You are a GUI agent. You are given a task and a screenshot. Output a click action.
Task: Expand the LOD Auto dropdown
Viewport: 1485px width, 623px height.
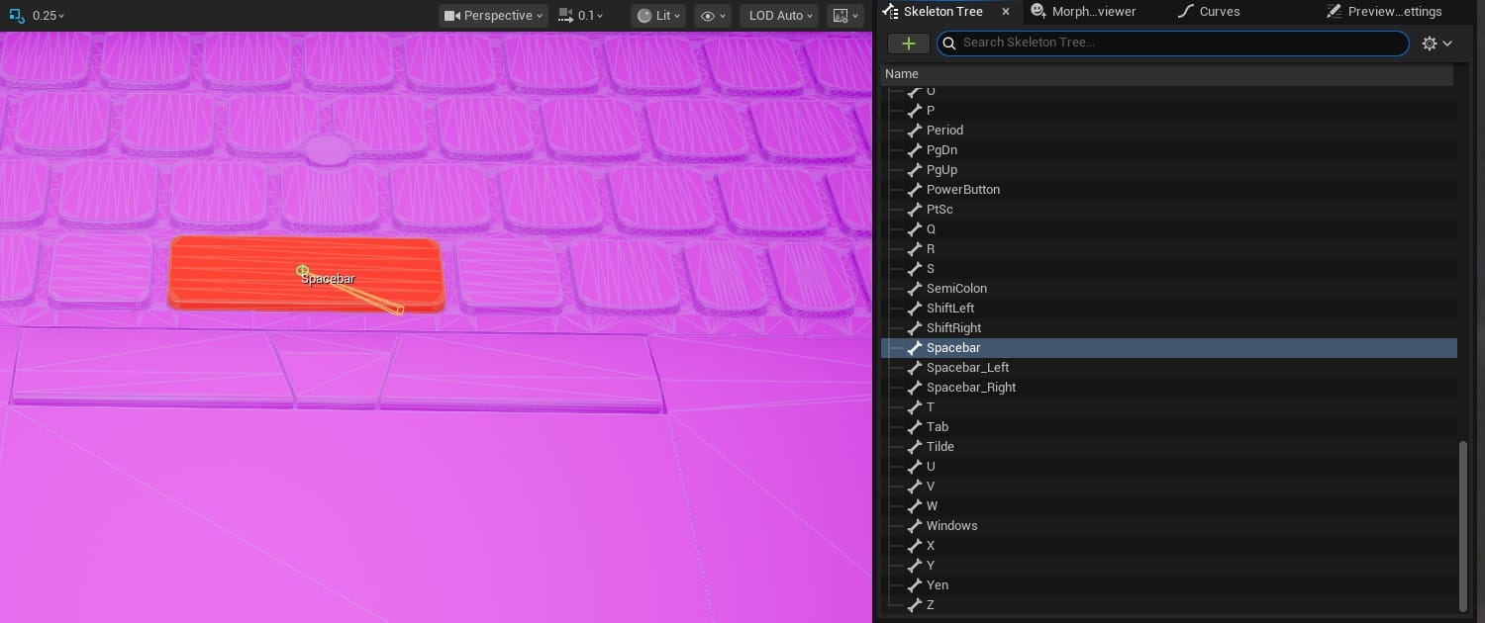pos(781,16)
